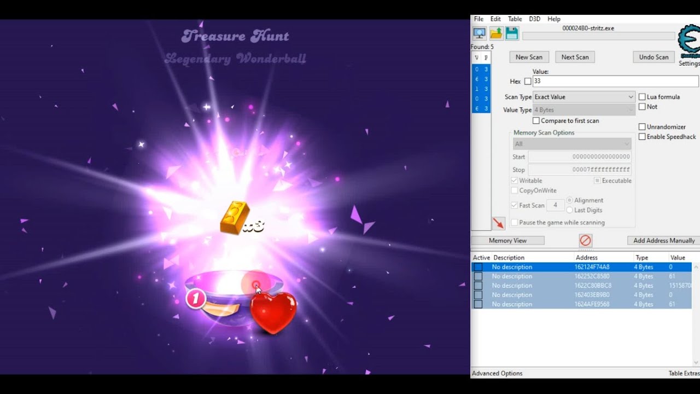The height and width of the screenshot is (394, 700).
Task: Open the Table menu
Action: pos(515,19)
